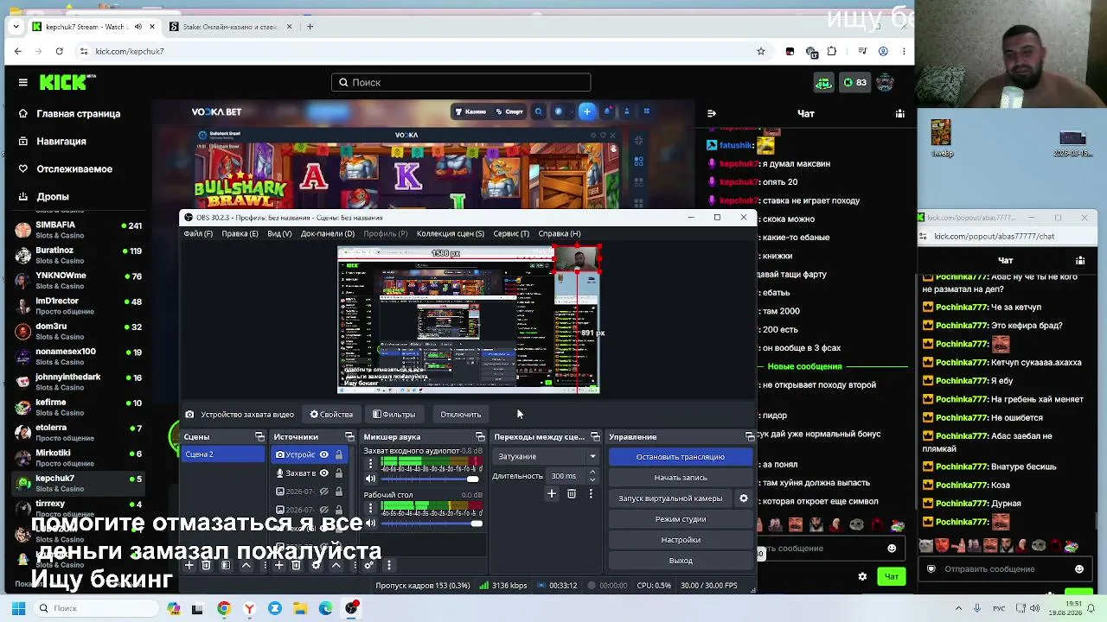Focus the Kick search field
Viewport: 1107px width, 622px height.
(x=461, y=82)
